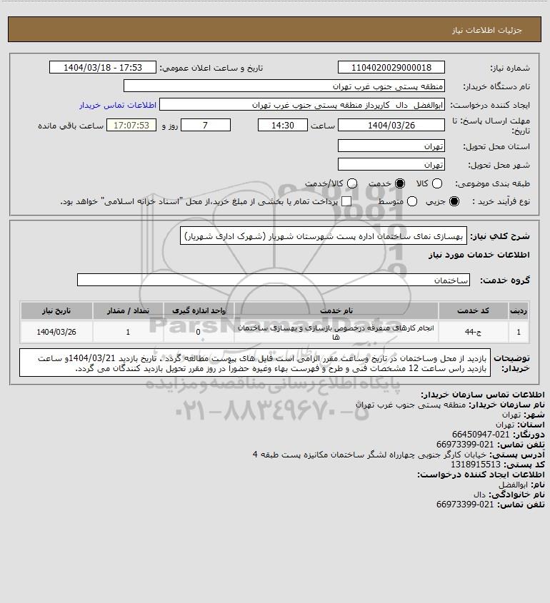Click the ردیف column header
Viewport: 550px width, 603px height.
pos(519,310)
